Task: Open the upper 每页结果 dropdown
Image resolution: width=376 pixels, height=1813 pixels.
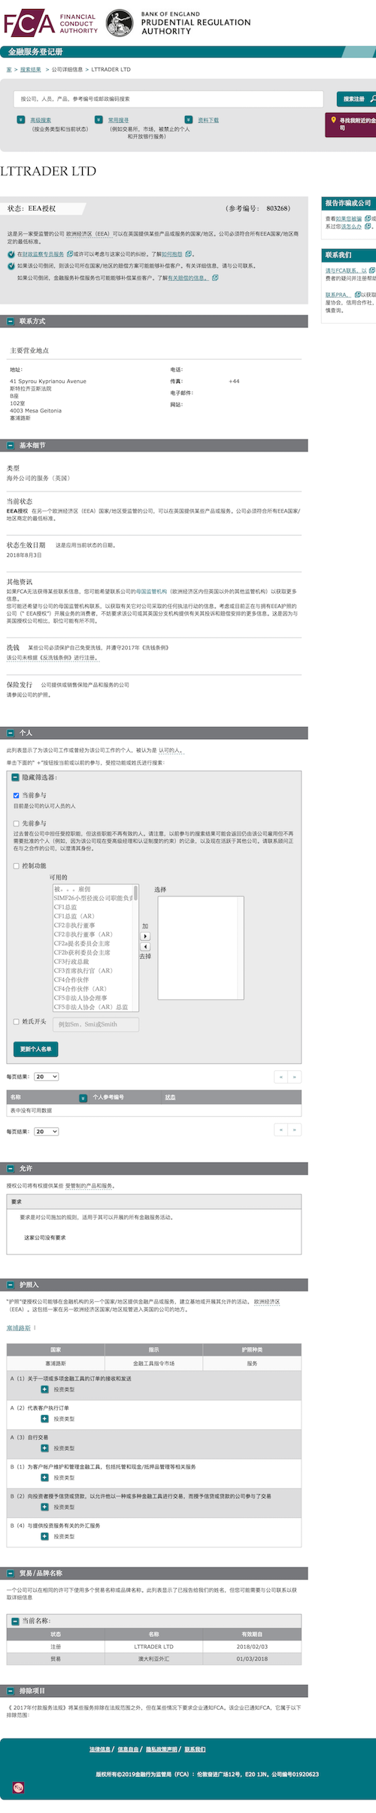Action: [x=47, y=1077]
